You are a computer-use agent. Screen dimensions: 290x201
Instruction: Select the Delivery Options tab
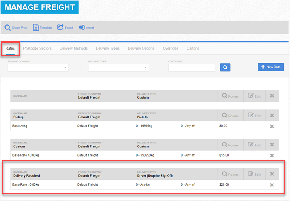141,48
